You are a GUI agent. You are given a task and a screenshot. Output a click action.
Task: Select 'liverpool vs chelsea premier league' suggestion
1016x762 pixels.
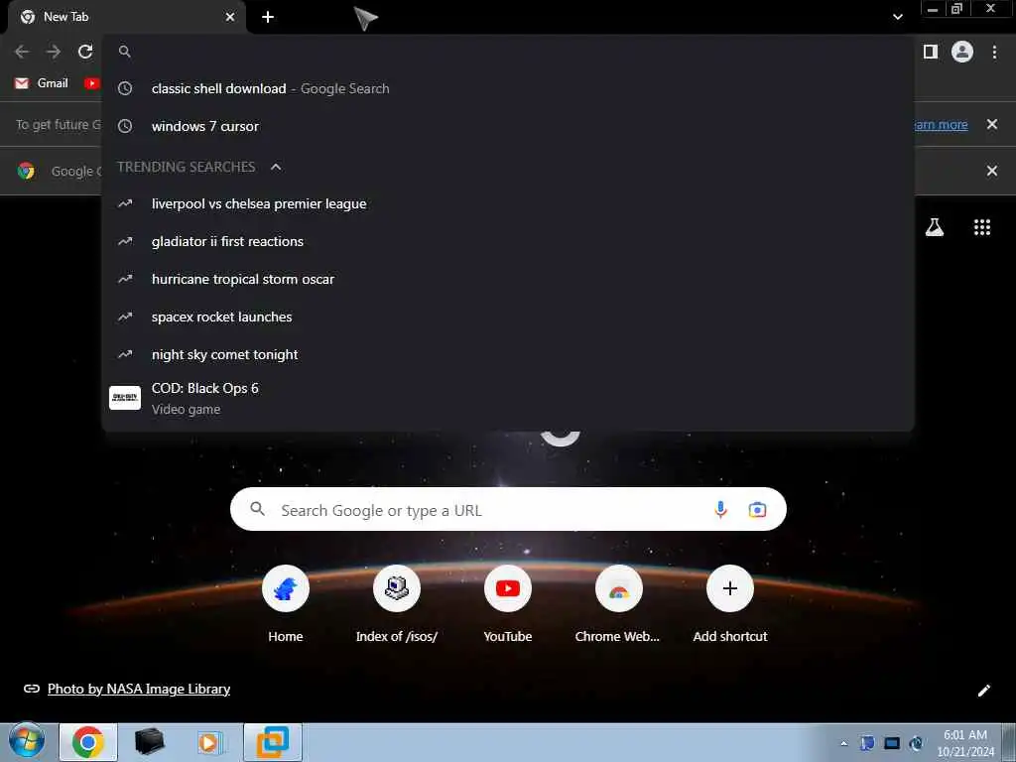pos(508,204)
